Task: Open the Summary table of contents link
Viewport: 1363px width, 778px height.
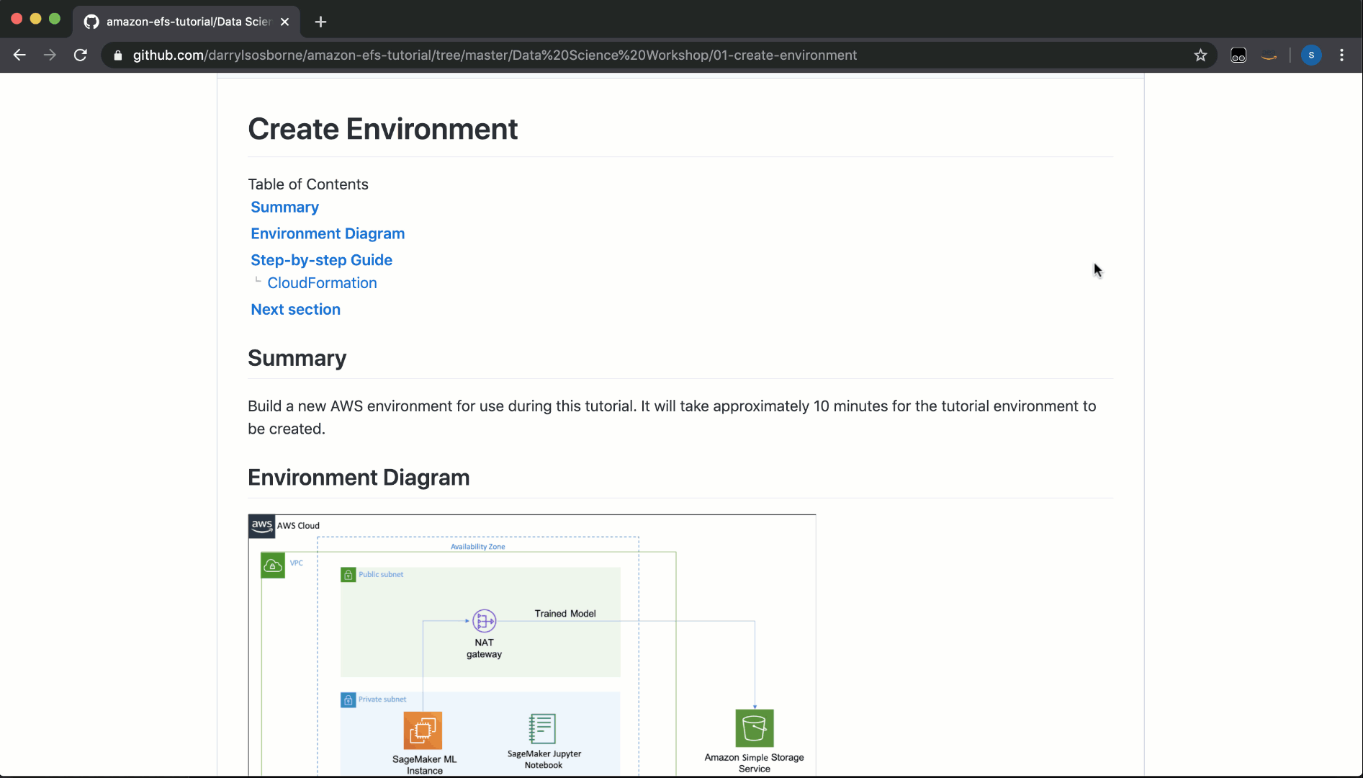Action: pos(284,207)
